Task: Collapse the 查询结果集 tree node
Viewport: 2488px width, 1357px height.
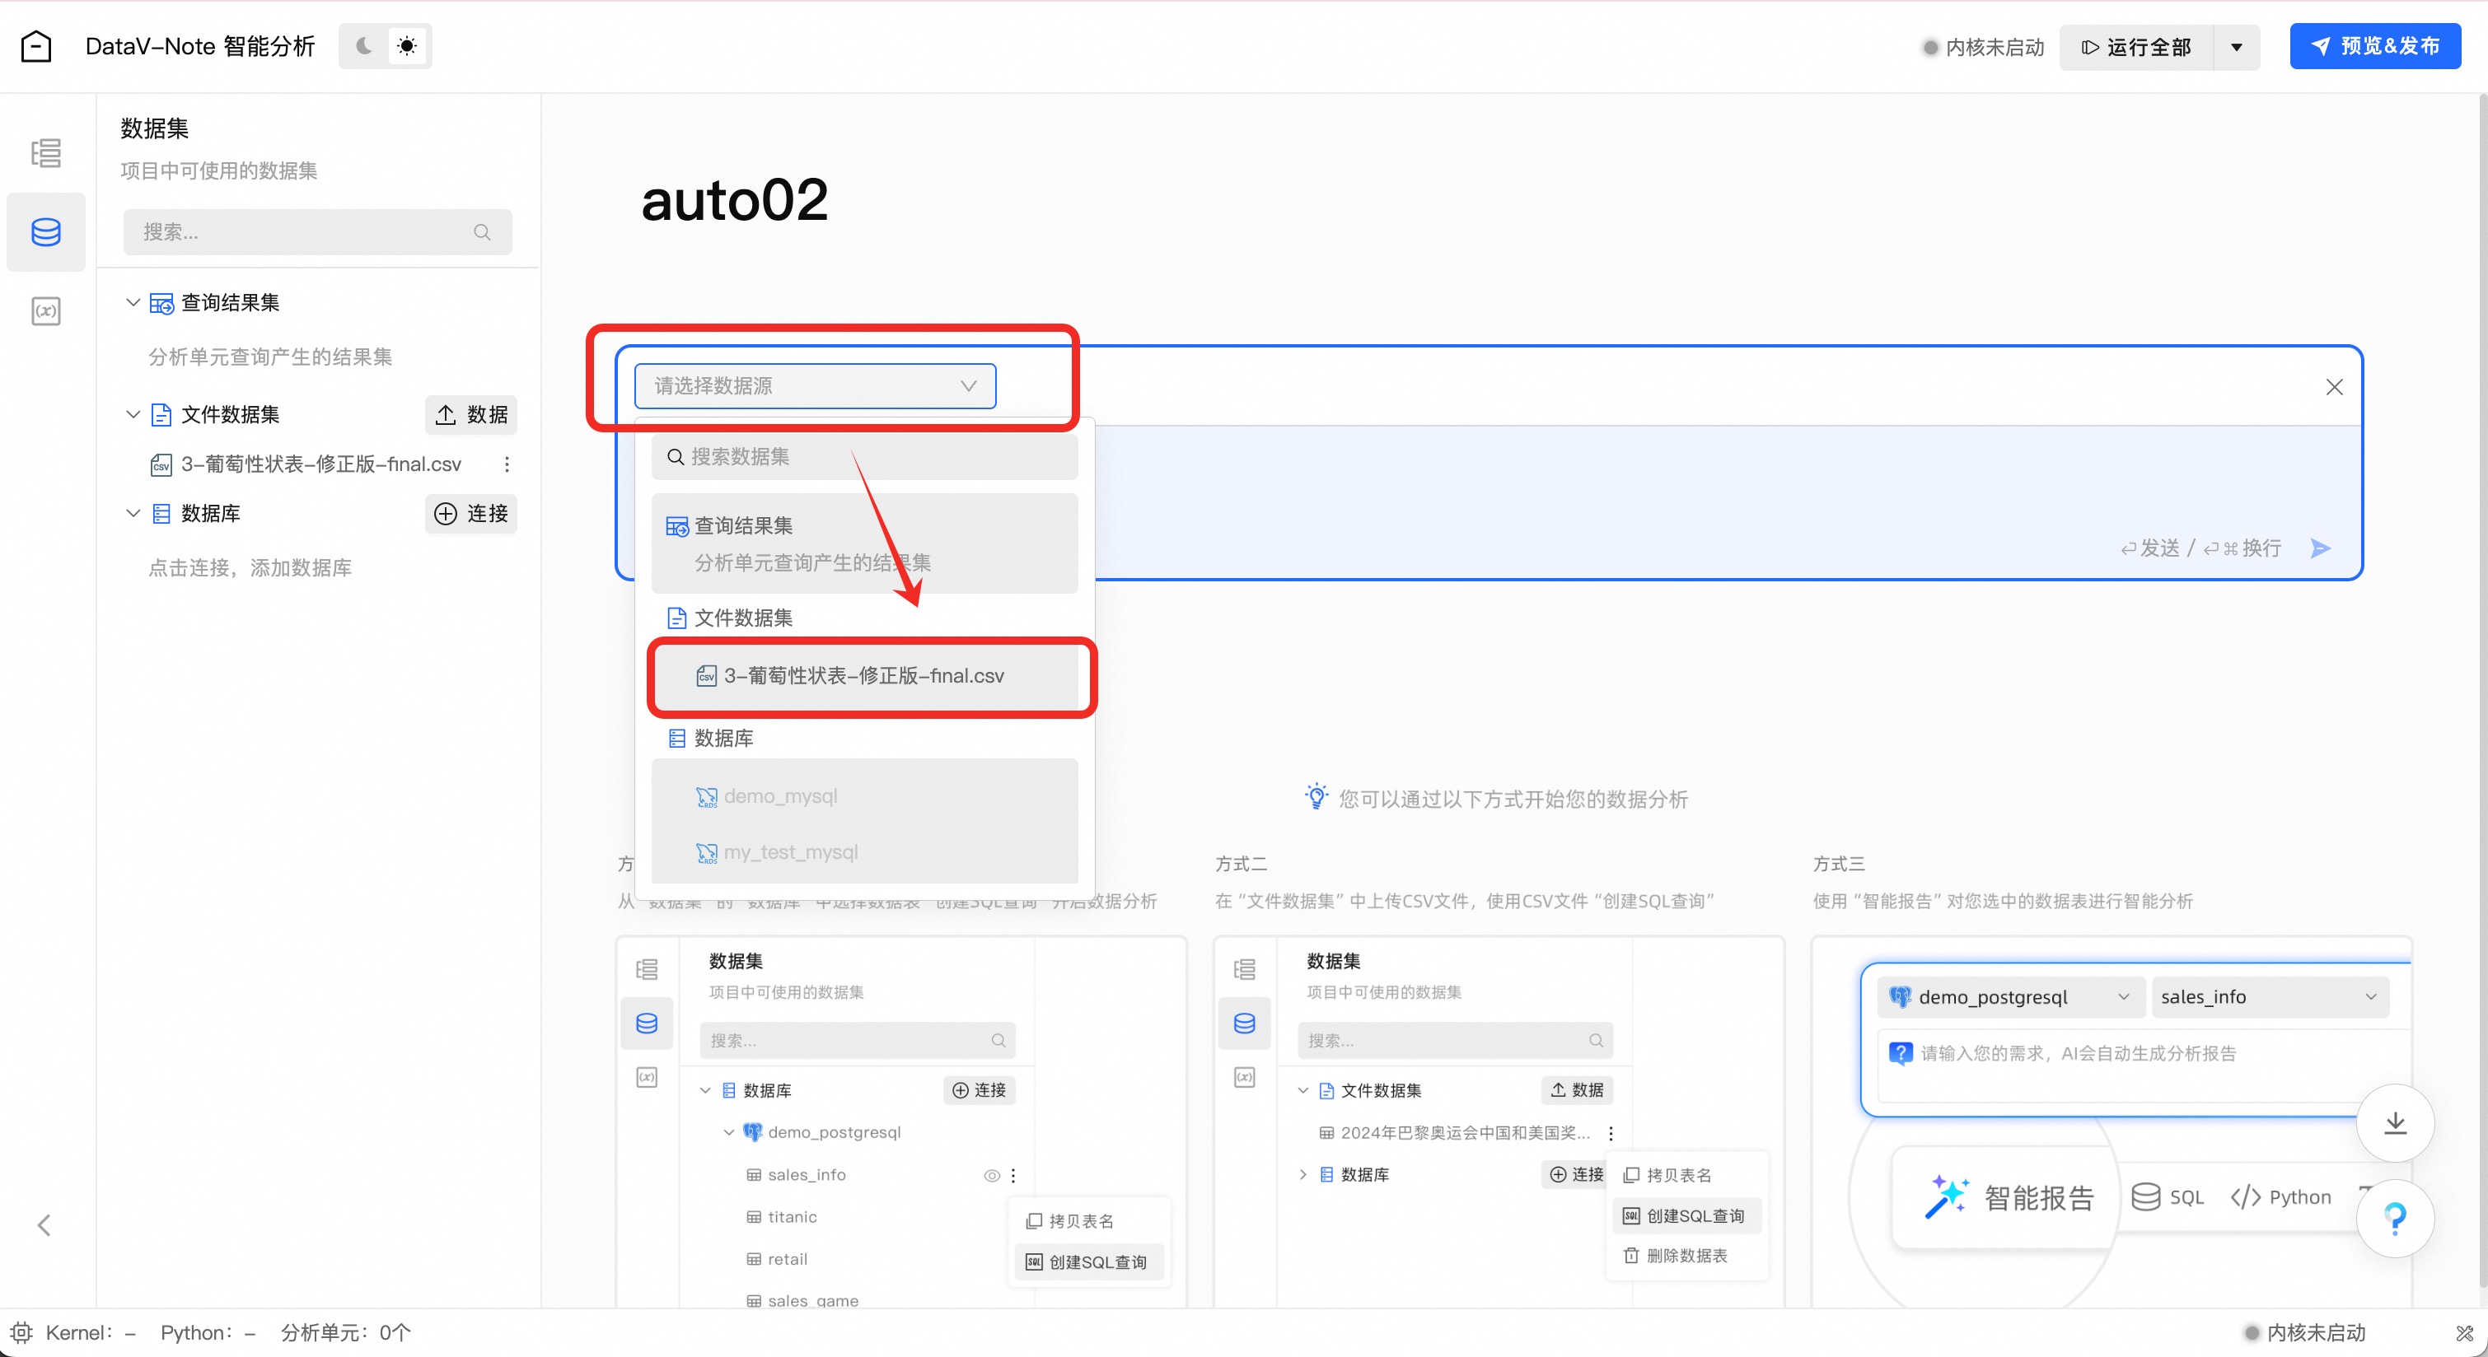Action: (133, 303)
